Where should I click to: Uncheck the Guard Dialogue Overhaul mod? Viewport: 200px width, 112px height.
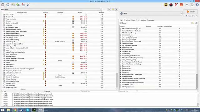pyautogui.click(x=4, y=33)
